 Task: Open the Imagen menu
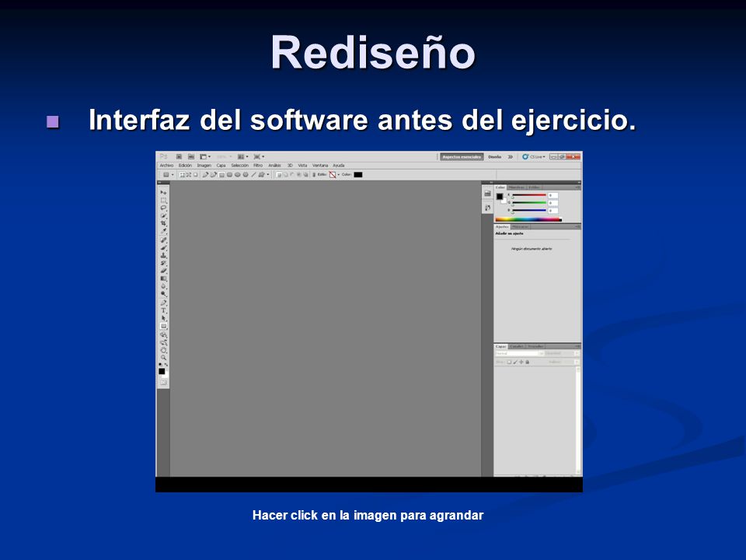coord(204,165)
